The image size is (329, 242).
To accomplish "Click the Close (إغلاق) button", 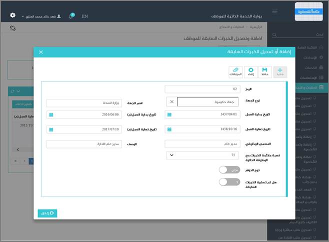I will click(x=47, y=213).
